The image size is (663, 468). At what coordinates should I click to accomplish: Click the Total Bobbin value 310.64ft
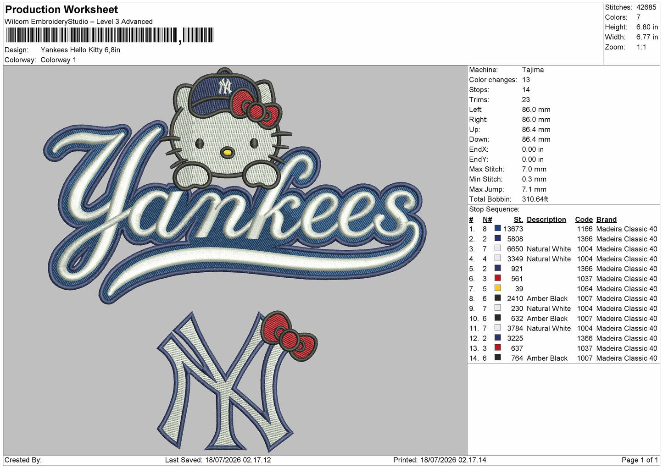tap(535, 199)
